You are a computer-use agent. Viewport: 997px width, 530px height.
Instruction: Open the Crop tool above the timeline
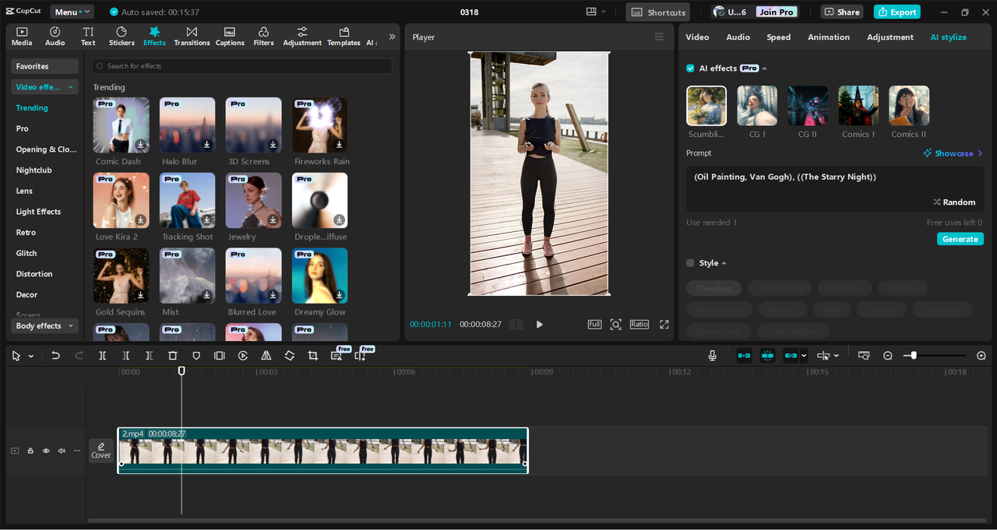(x=312, y=356)
